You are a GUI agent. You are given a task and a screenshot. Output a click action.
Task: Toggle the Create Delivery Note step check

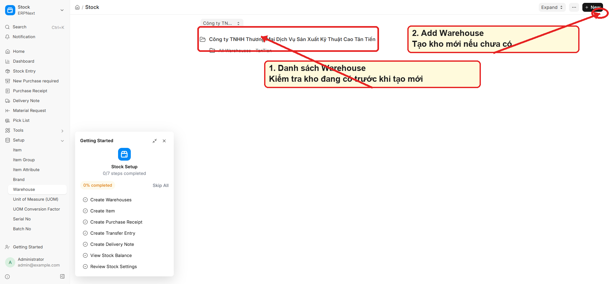click(x=85, y=244)
